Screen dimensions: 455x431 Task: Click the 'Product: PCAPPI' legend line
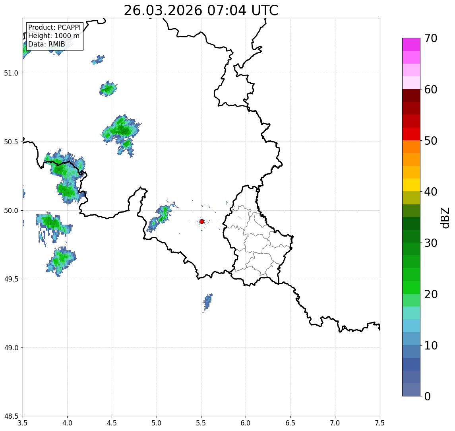coord(54,27)
